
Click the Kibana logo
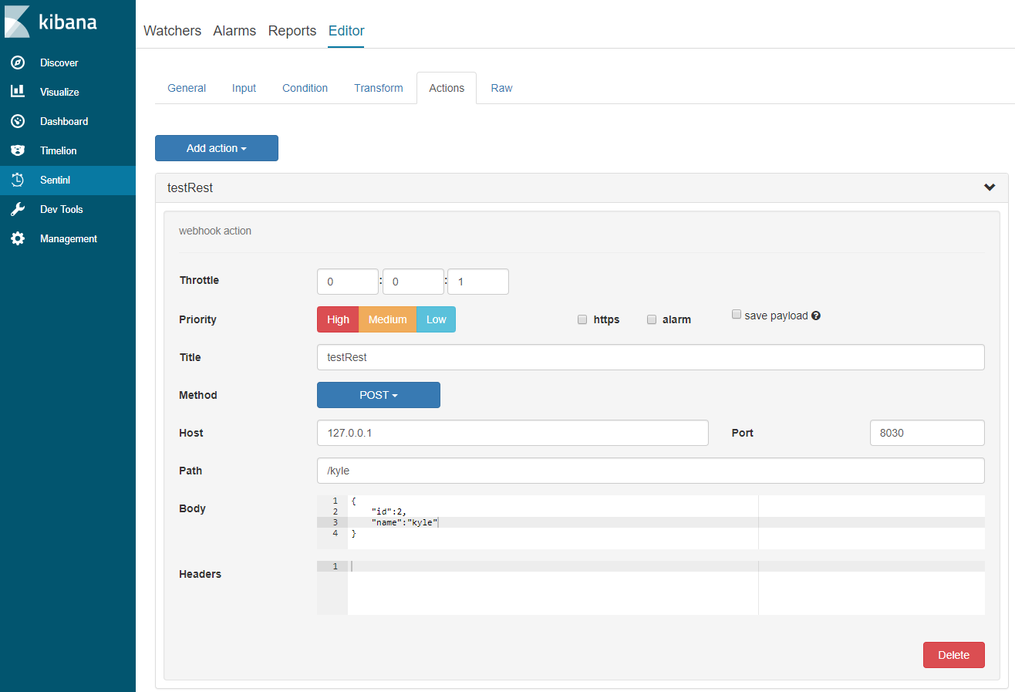51,22
